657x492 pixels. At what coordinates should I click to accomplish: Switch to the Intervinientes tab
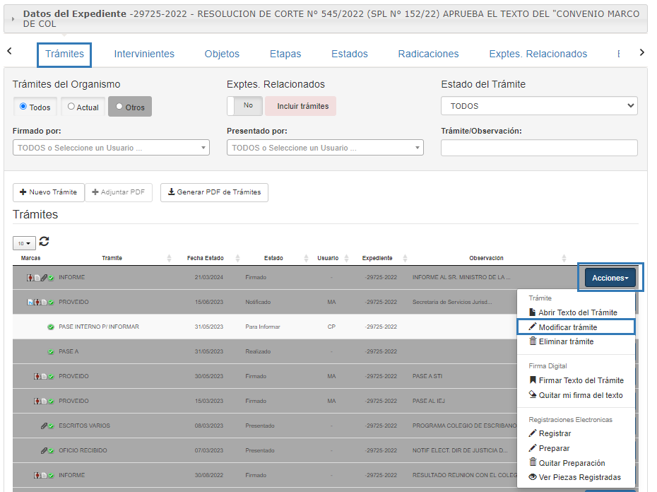(x=144, y=54)
